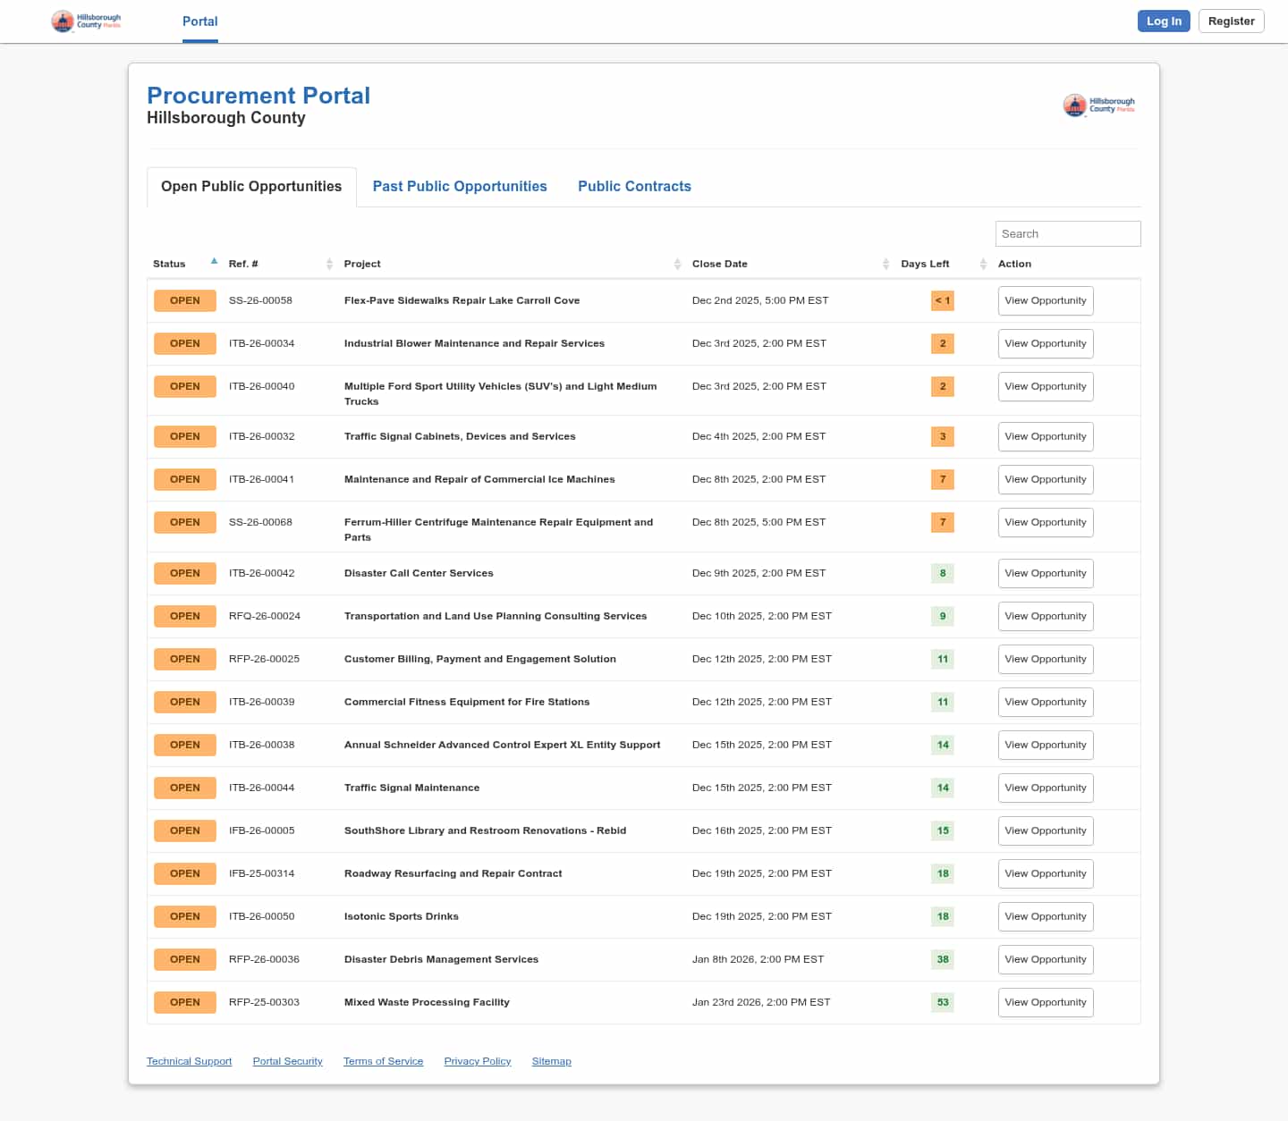Sort by Close Date column arrows
The width and height of the screenshot is (1288, 1121).
pyautogui.click(x=885, y=264)
